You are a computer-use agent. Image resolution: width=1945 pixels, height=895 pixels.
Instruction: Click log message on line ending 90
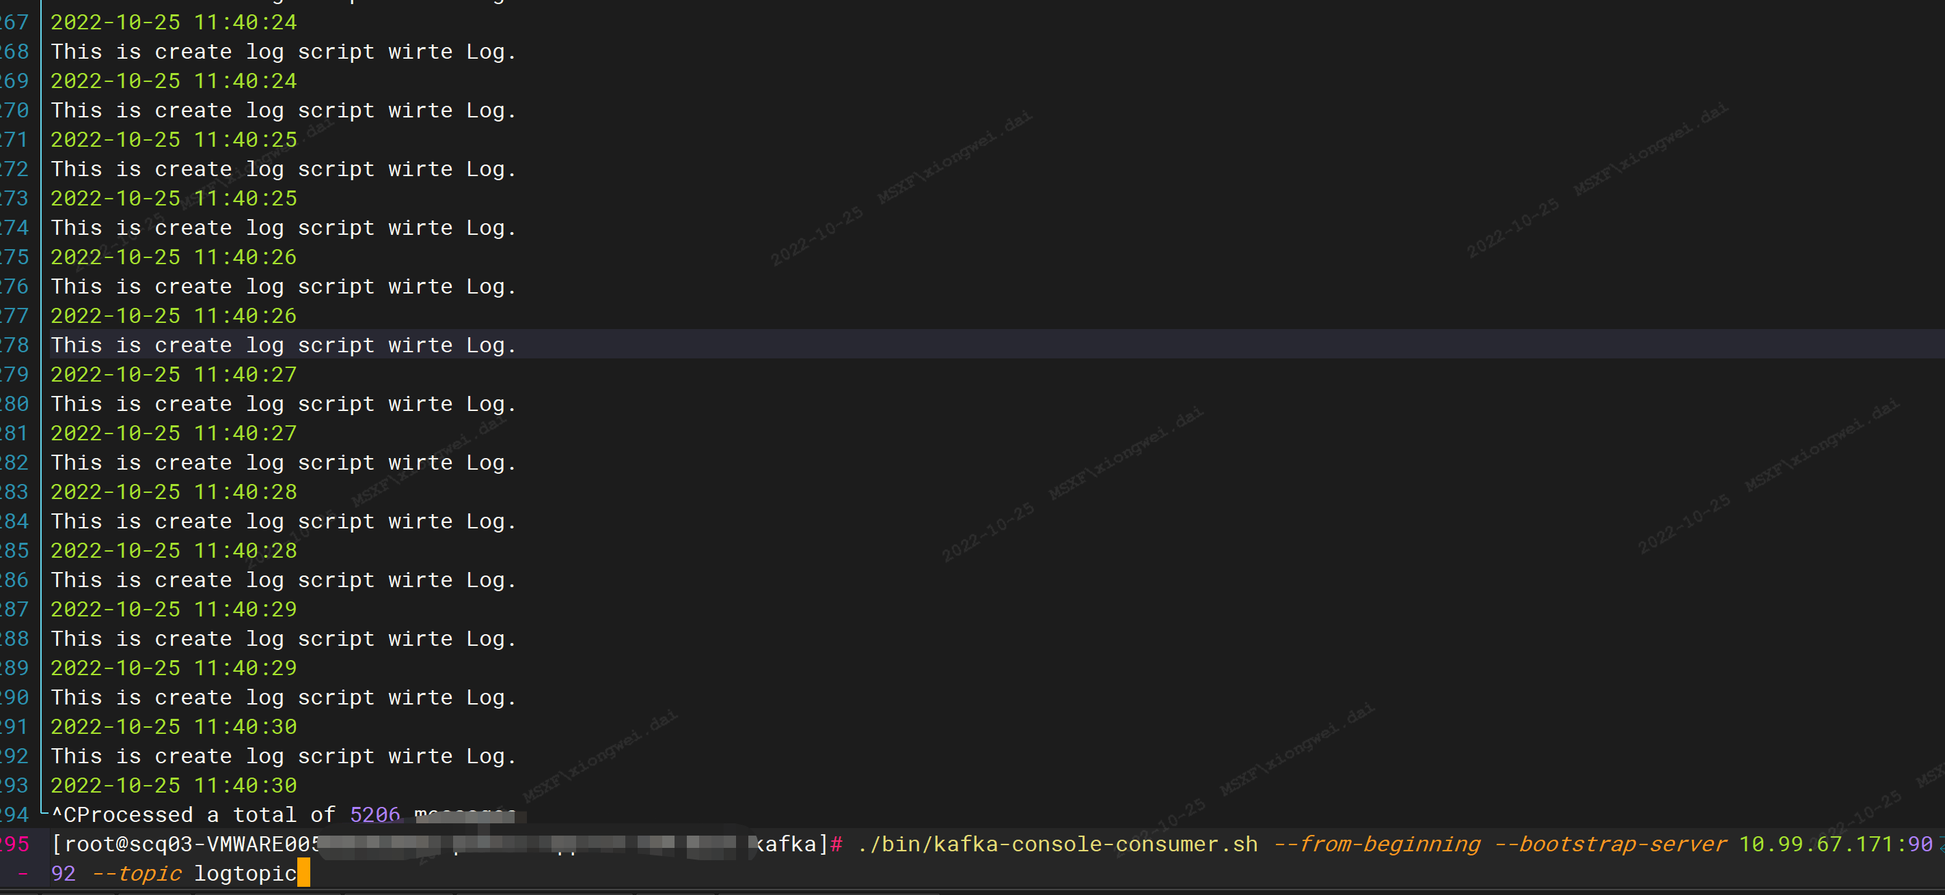coord(283,698)
